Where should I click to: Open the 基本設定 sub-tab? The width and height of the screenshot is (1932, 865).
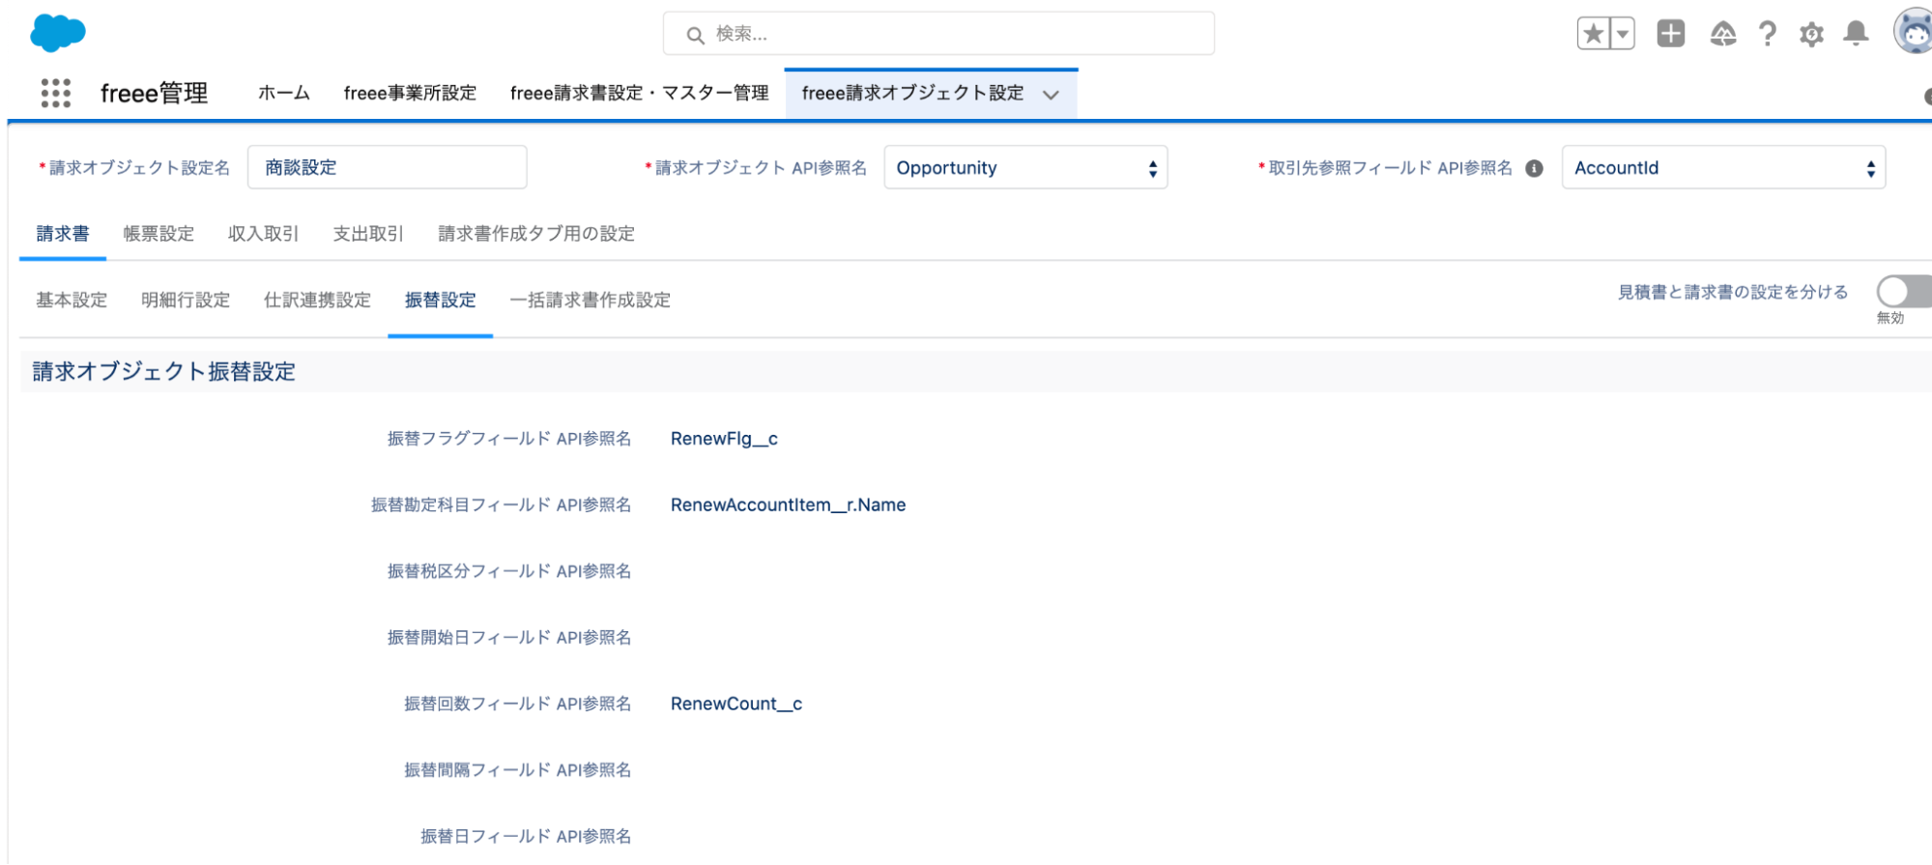pyautogui.click(x=72, y=300)
